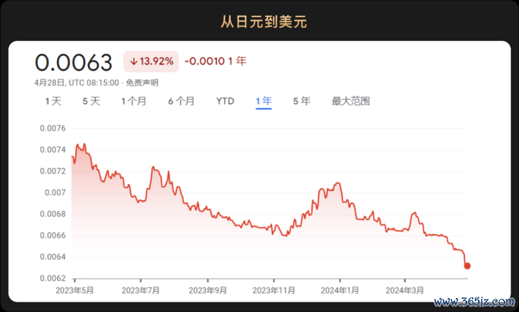Click the active 1年 tab
This screenshot has width=519, height=312.
click(263, 101)
